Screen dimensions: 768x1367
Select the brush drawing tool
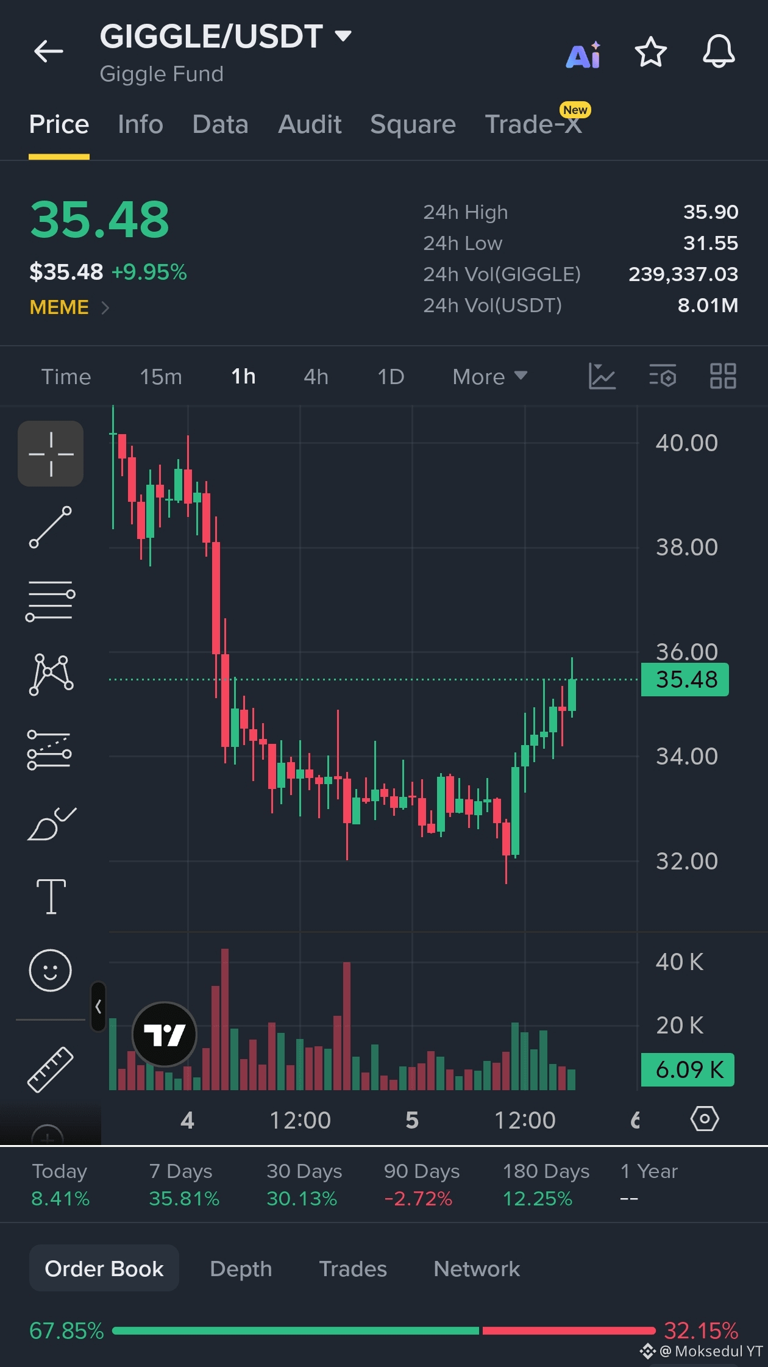(x=52, y=824)
